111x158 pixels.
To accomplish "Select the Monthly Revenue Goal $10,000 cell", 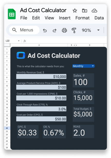I will [41, 77].
